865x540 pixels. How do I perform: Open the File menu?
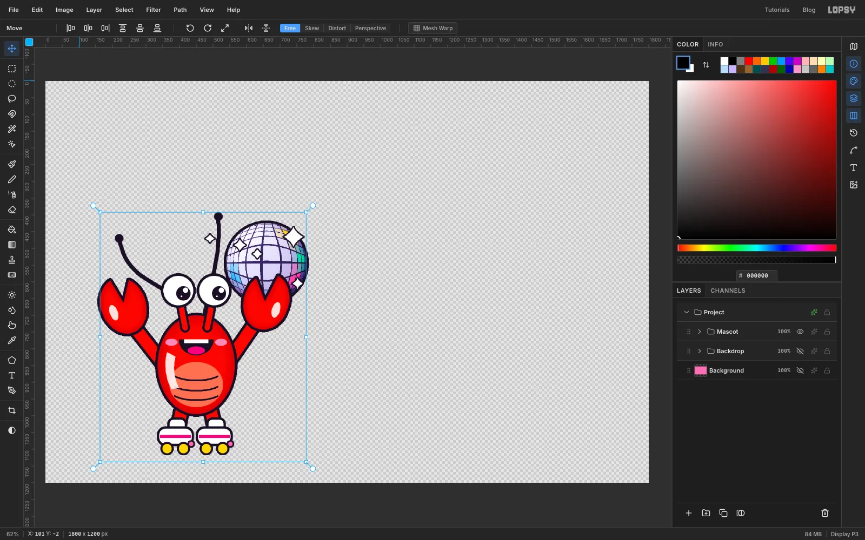[x=14, y=10]
